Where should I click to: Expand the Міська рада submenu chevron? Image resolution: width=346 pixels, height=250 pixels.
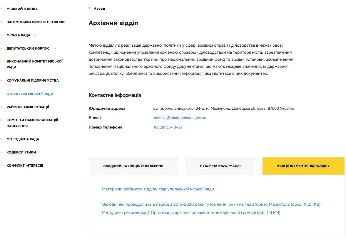click(x=35, y=35)
